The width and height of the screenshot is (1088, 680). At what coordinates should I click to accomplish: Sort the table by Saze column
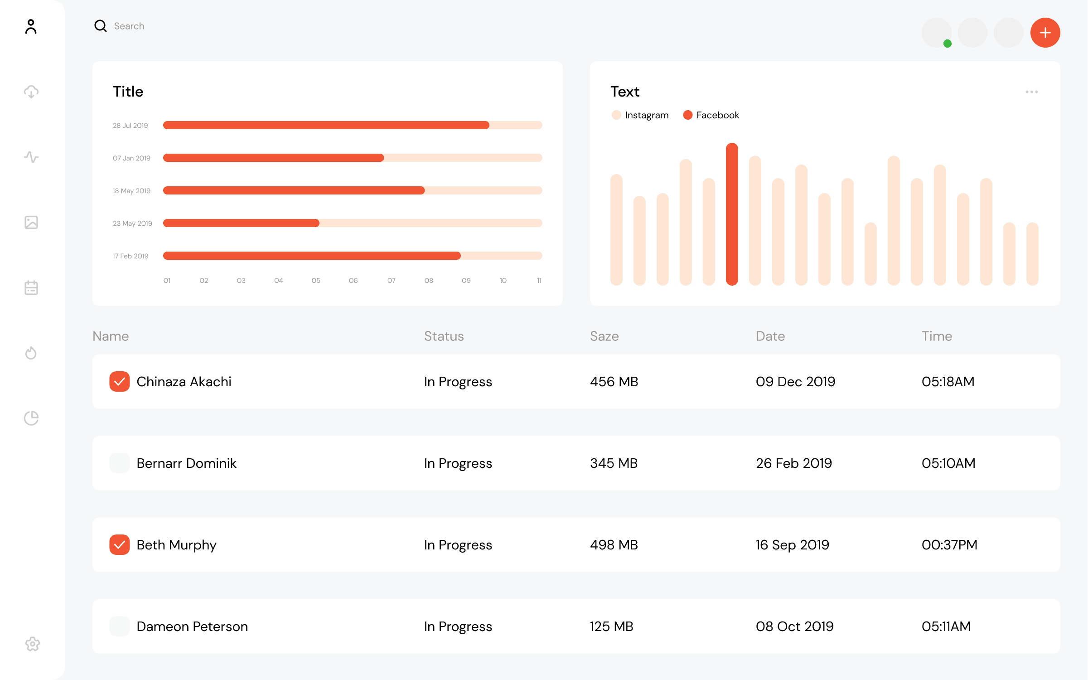tap(604, 336)
